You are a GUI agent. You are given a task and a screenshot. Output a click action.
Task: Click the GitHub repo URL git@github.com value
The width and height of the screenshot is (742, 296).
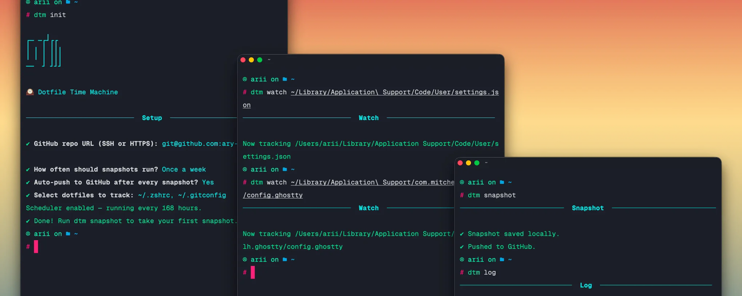pos(199,144)
